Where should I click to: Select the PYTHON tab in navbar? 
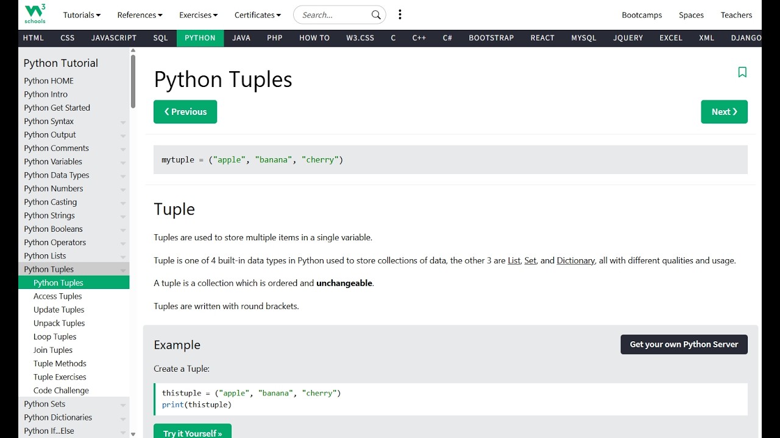200,38
